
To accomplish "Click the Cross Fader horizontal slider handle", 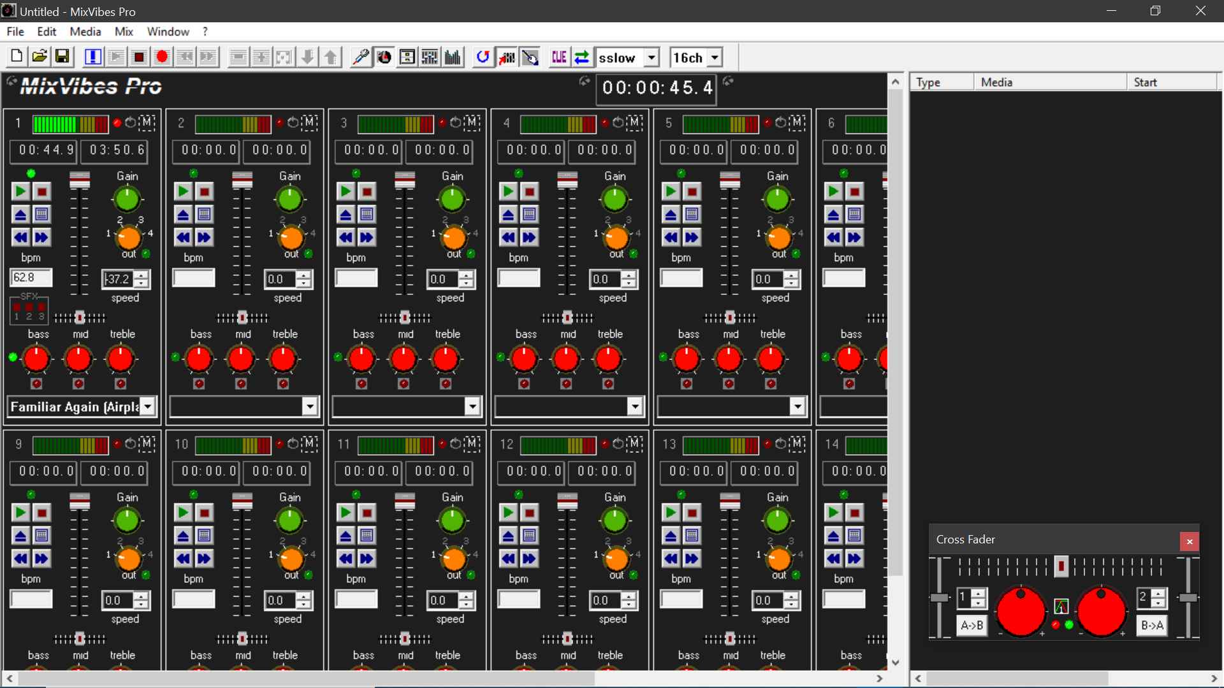I will 1061,566.
